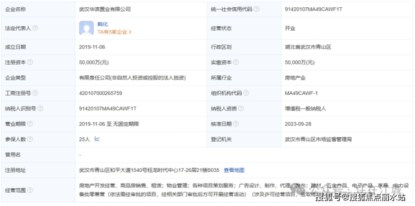415x206 pixels.
Task: Select credit code value at top right
Action: click(313, 9)
